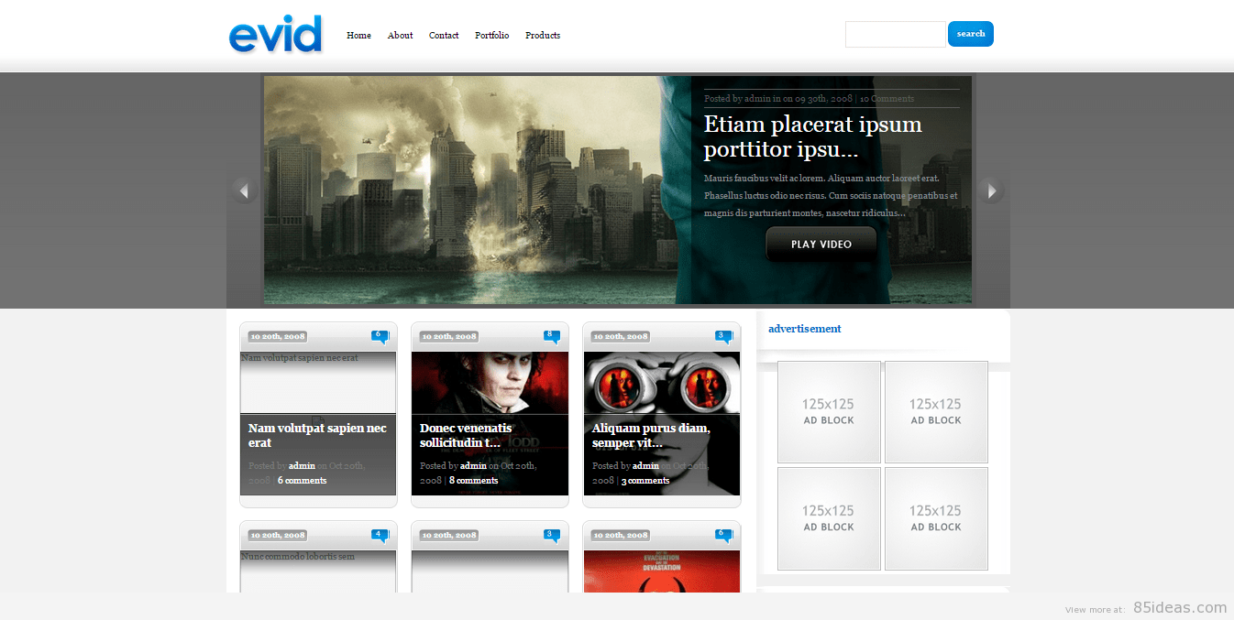Click the bottom-left 125x125 ad block

[829, 518]
